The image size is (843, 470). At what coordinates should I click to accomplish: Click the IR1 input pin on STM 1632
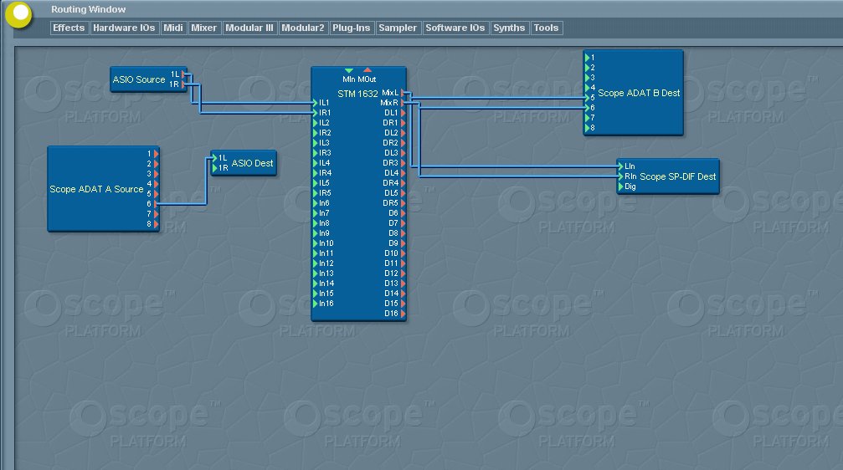point(316,113)
